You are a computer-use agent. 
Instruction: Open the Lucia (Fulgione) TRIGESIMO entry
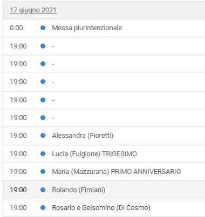[x=94, y=154]
